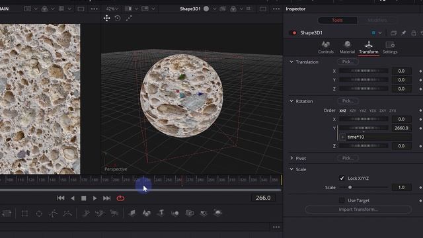The width and height of the screenshot is (423, 238).
Task: Add a Renderer 3D node
Action: pos(217,213)
